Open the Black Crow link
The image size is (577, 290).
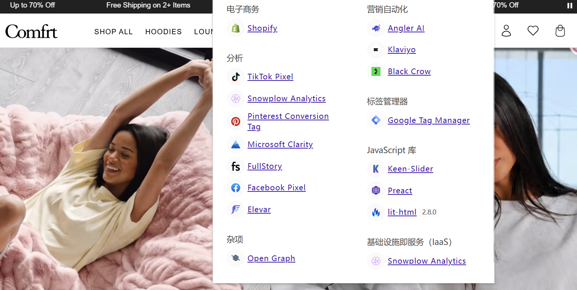pos(409,71)
